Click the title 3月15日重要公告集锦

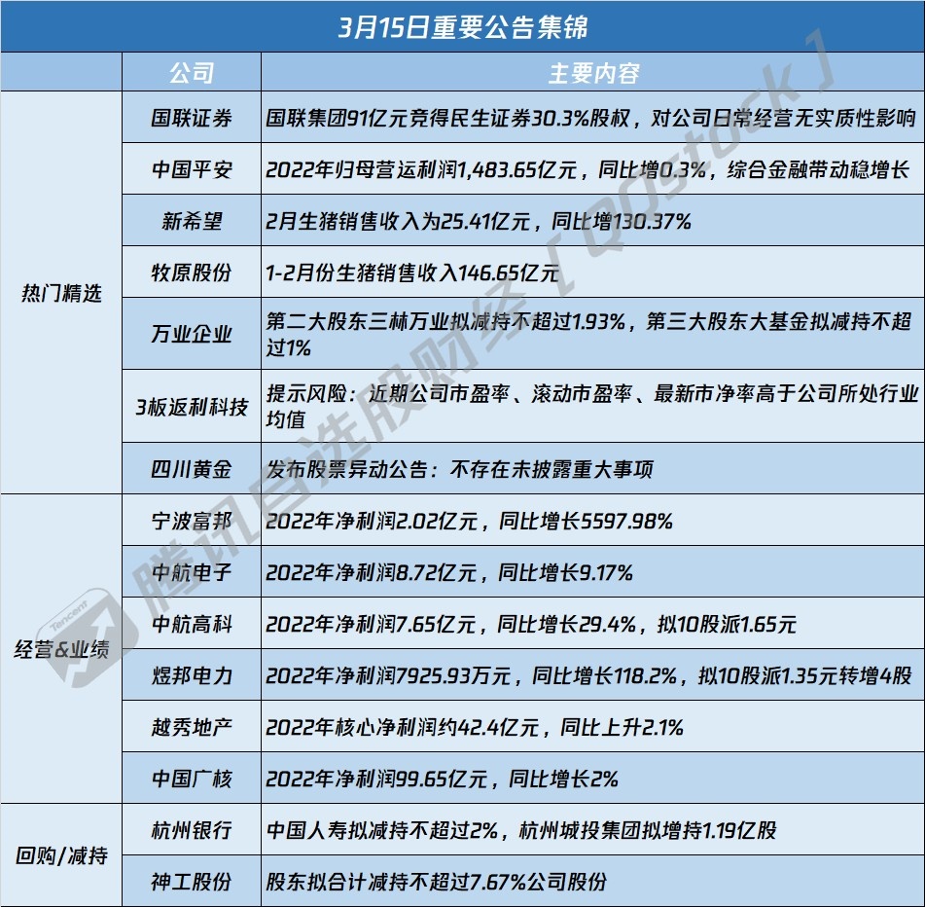click(x=463, y=27)
